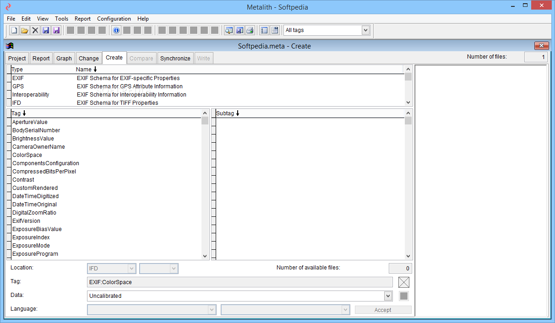
Task: Open the View menu
Action: click(43, 19)
